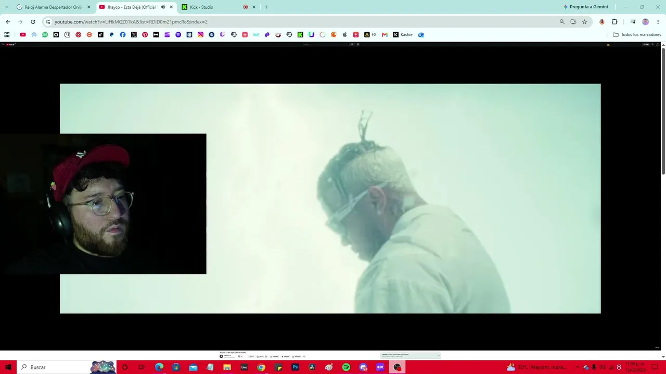Go back to the previous page
The height and width of the screenshot is (374, 666).
pos(8,22)
